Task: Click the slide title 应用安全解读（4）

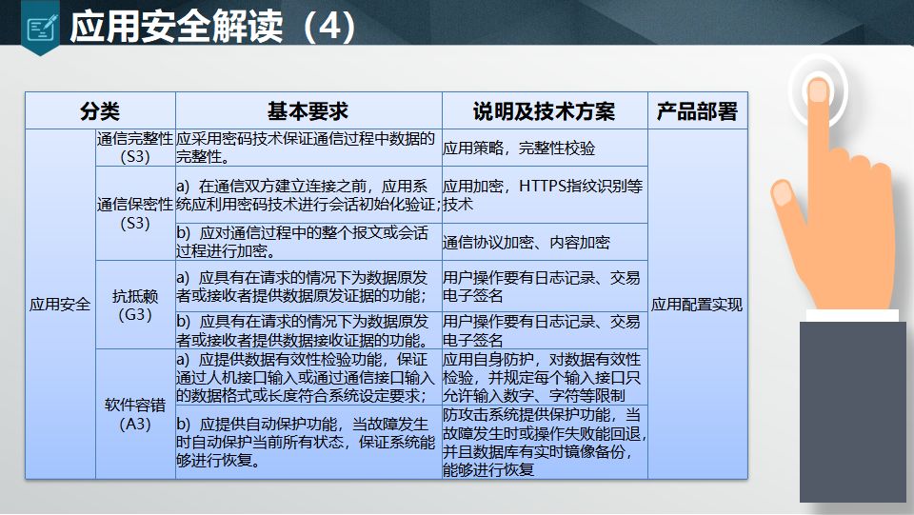Action: coord(212,27)
